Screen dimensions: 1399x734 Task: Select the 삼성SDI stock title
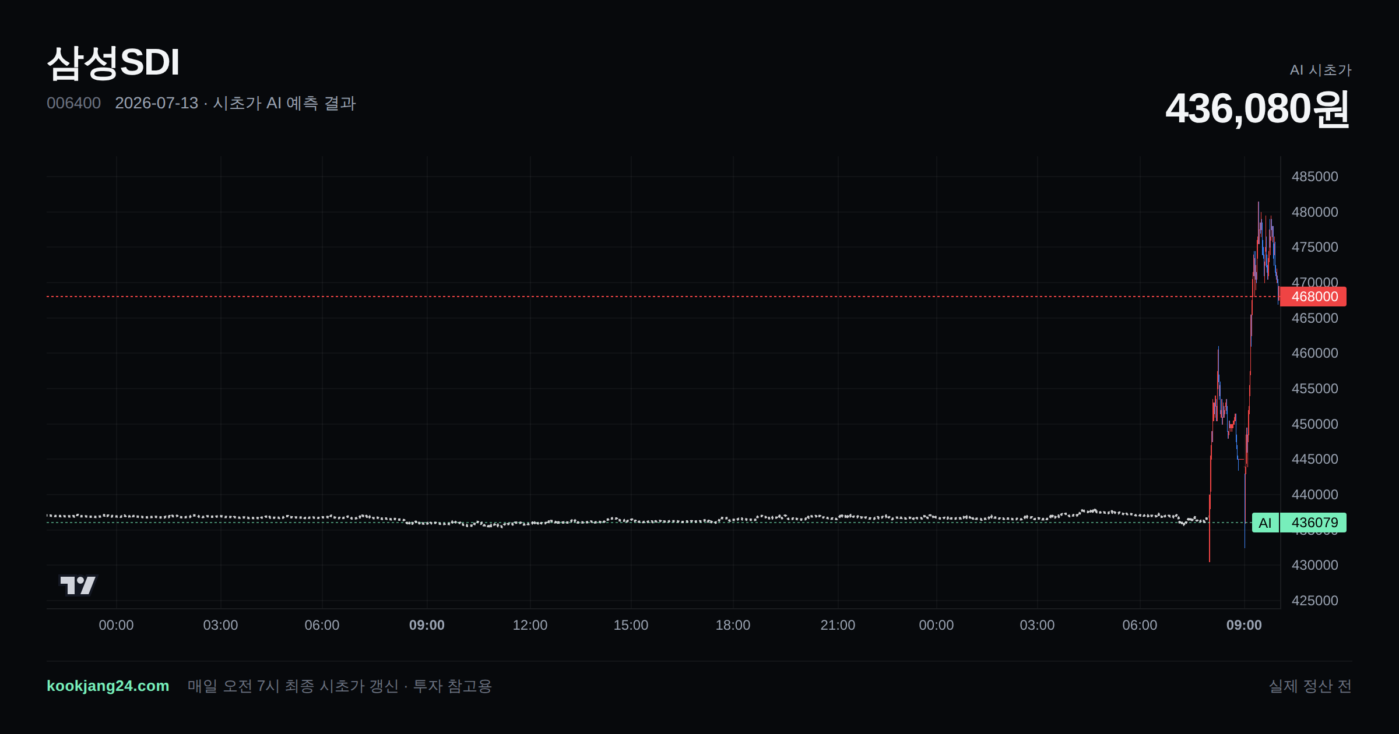click(x=113, y=62)
